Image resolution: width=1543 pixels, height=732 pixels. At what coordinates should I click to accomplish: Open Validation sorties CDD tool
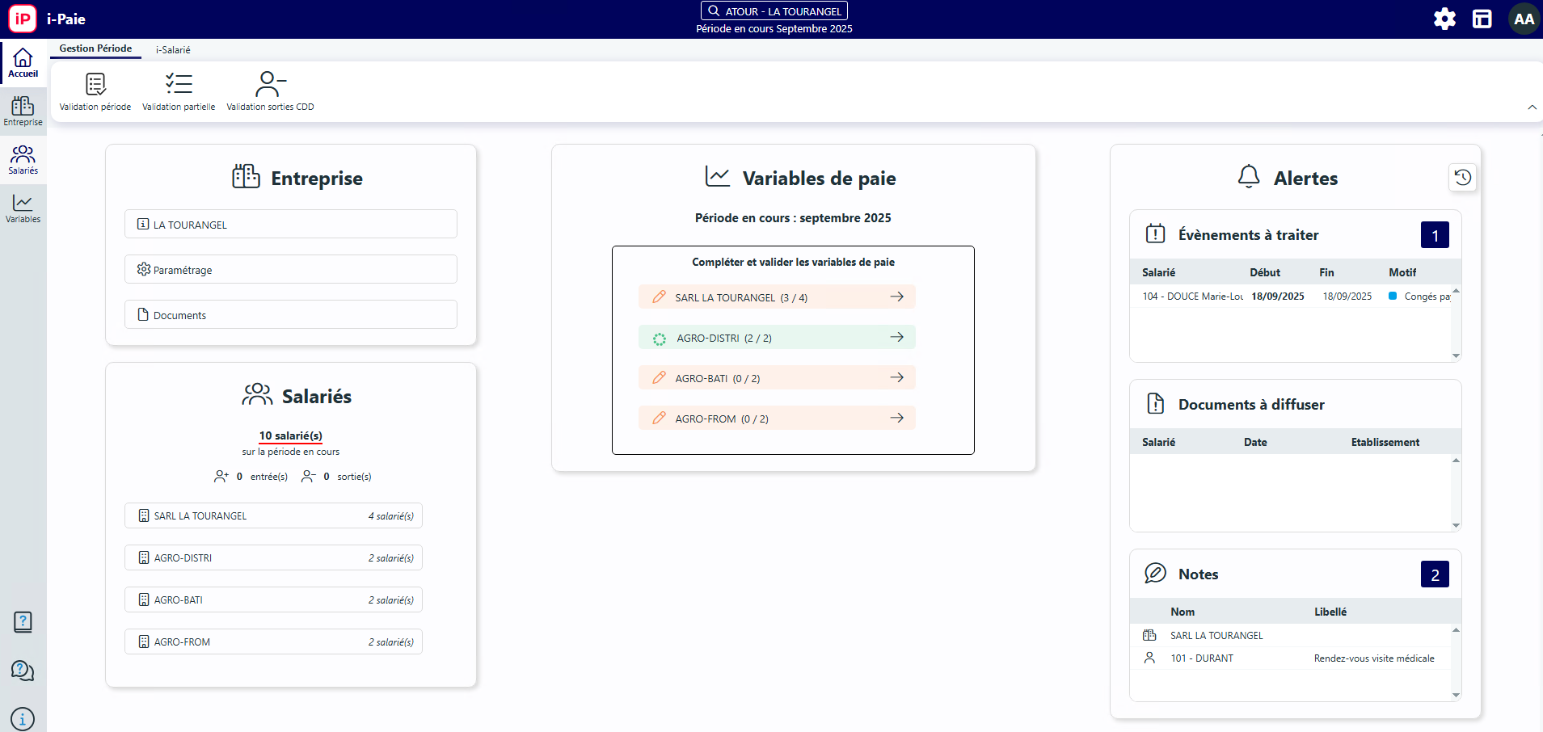(x=270, y=91)
